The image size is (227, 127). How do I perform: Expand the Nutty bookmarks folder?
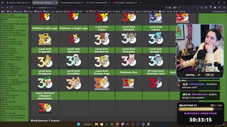tap(183, 12)
